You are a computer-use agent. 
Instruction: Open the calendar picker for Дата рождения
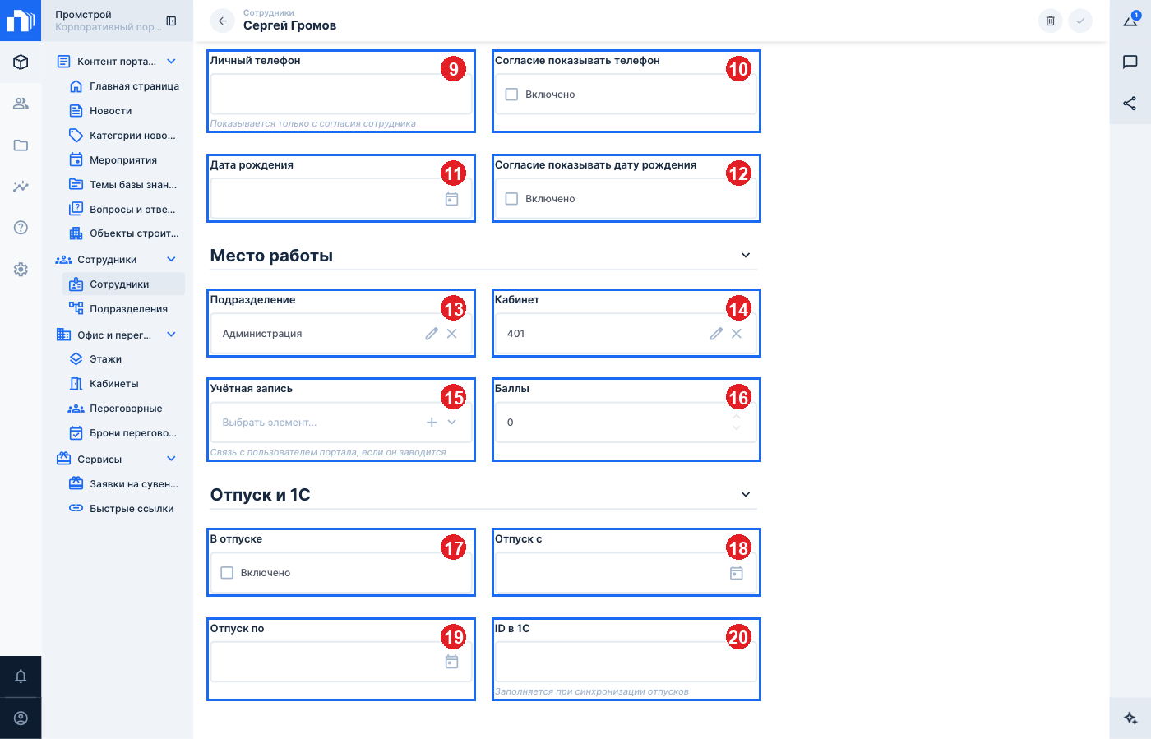(451, 199)
